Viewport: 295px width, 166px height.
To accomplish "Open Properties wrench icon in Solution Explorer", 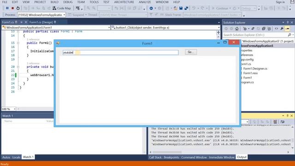I will (282, 29).
